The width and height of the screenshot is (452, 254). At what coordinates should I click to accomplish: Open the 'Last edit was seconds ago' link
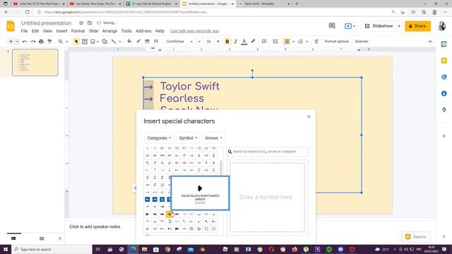click(x=195, y=31)
